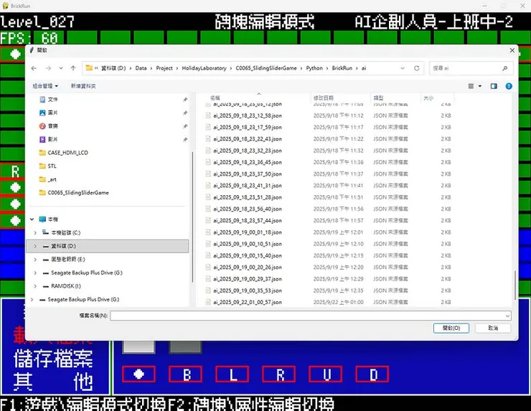
Task: Select file ai_2025_09_18_23_22_43.json
Action: coord(248,139)
